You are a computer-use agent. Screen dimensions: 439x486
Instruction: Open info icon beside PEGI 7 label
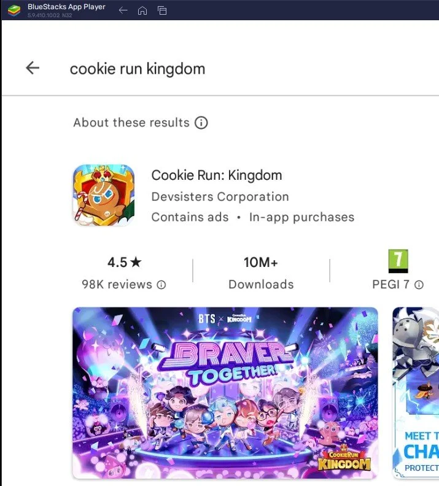[x=419, y=285]
